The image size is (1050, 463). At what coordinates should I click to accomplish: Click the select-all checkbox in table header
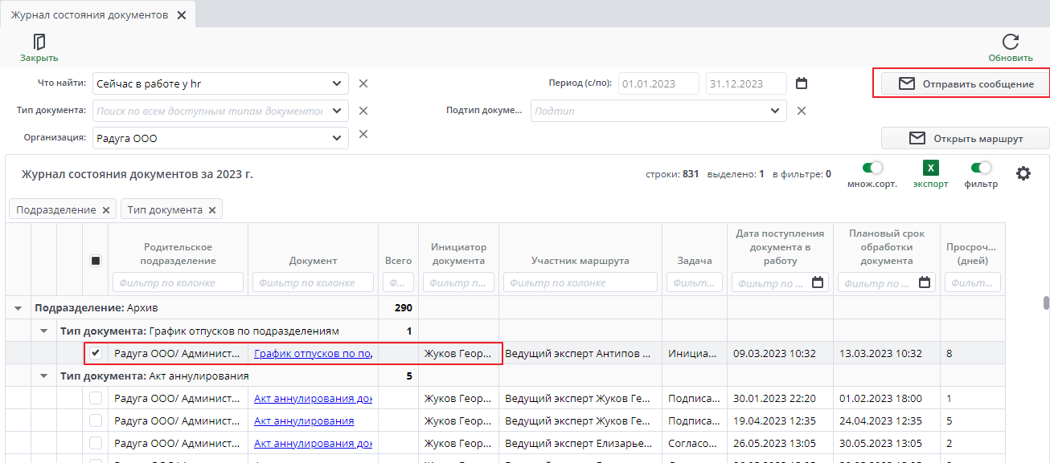point(96,261)
